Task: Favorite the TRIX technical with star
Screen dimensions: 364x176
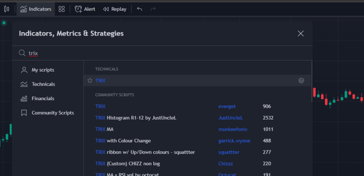Action: click(90, 81)
